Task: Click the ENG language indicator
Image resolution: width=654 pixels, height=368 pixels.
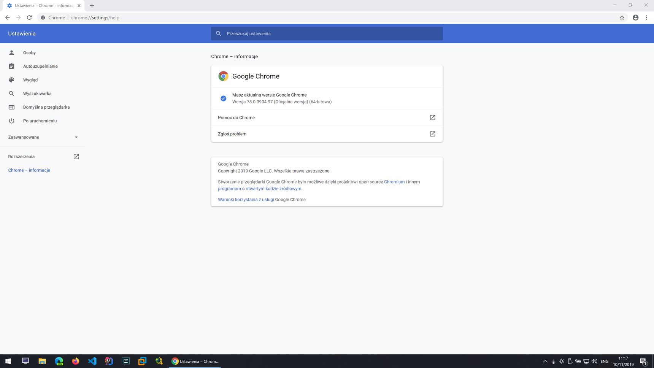Action: click(605, 362)
